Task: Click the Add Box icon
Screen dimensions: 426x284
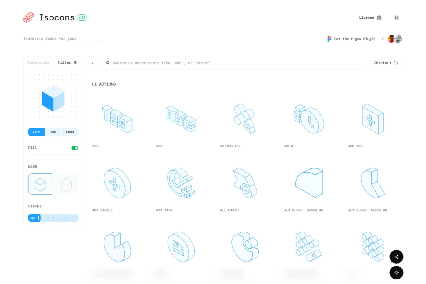Action: point(372,119)
